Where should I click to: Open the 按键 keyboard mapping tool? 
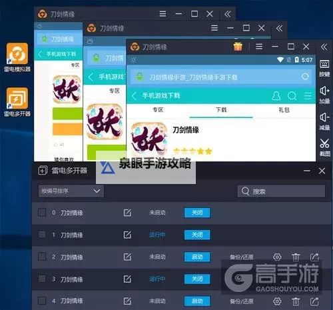coord(324,68)
